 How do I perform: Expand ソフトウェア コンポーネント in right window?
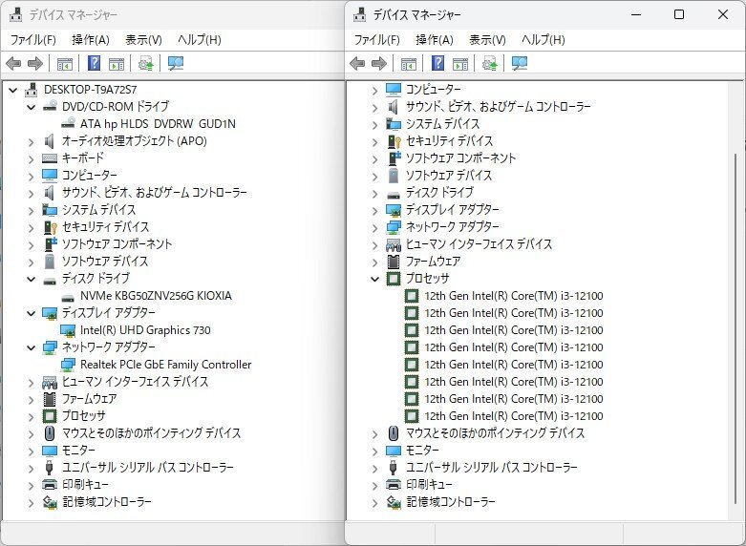click(374, 159)
